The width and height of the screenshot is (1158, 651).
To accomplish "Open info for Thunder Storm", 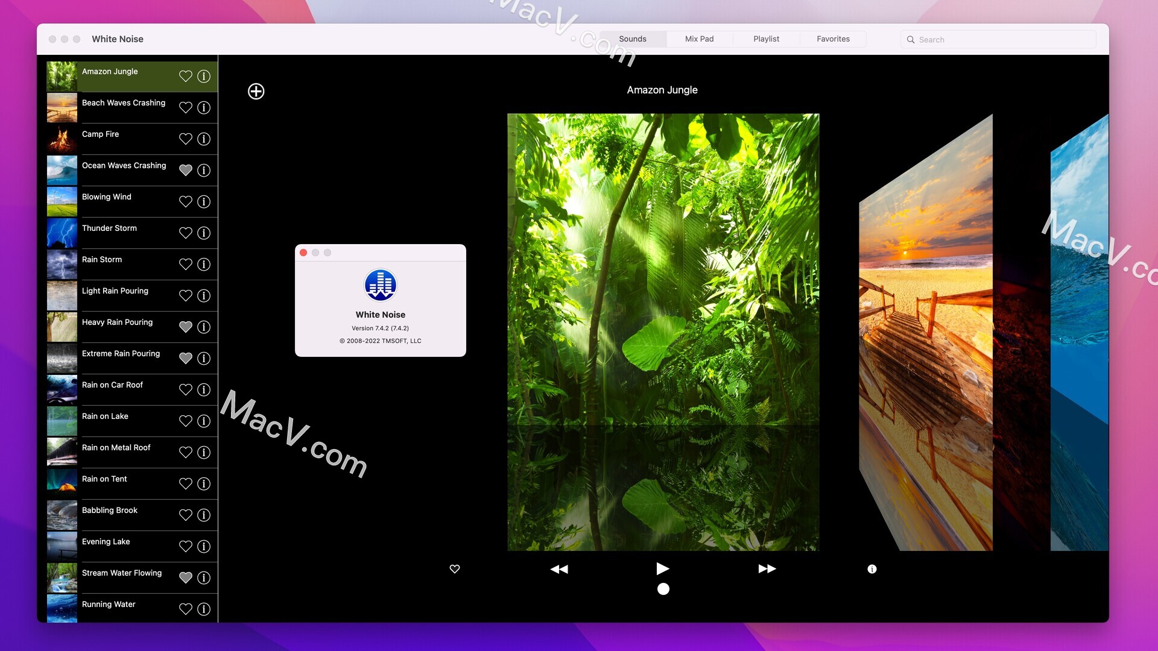I will click(204, 233).
